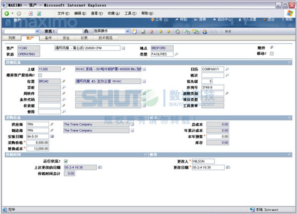Click the browser Stop icon
The image size is (297, 214).
(31, 13)
